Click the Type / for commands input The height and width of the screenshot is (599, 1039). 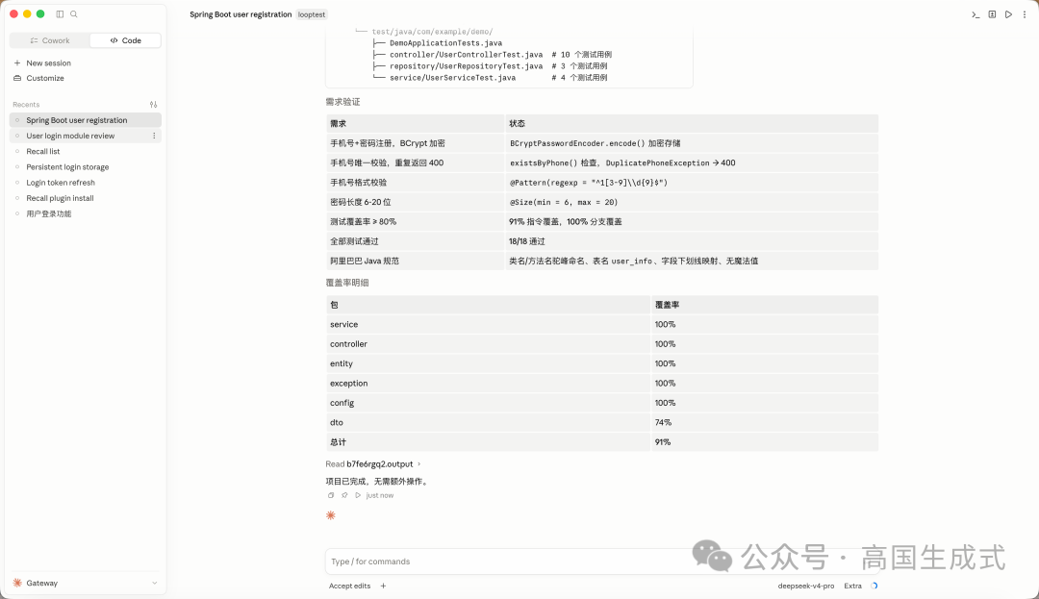tap(601, 562)
